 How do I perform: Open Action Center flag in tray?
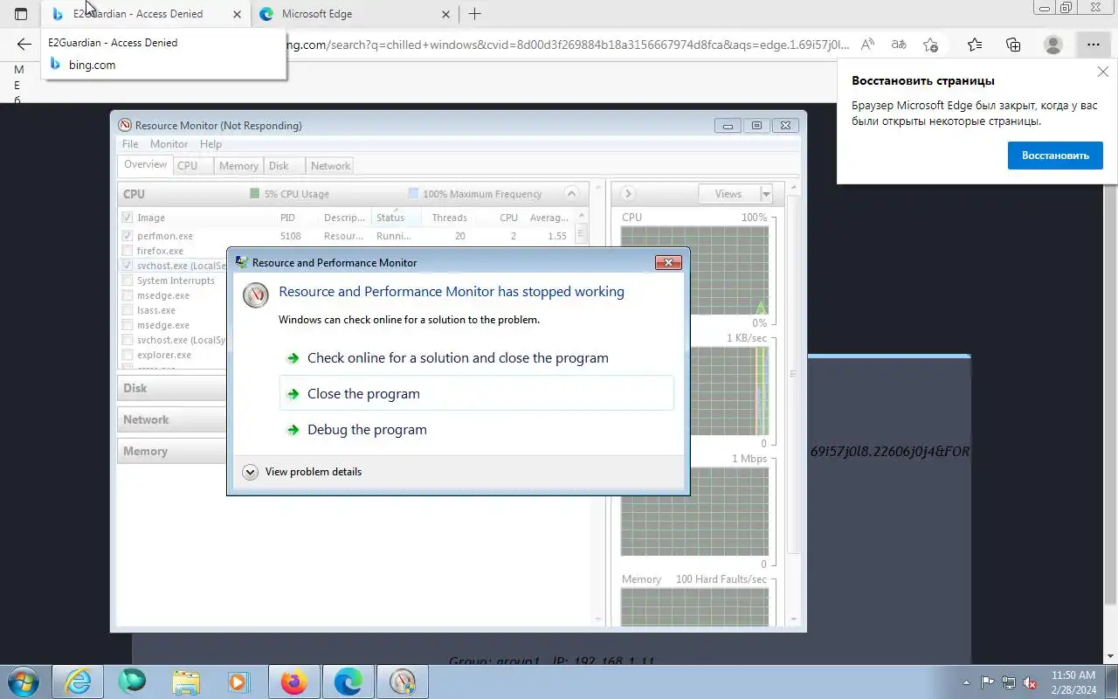pos(988,682)
